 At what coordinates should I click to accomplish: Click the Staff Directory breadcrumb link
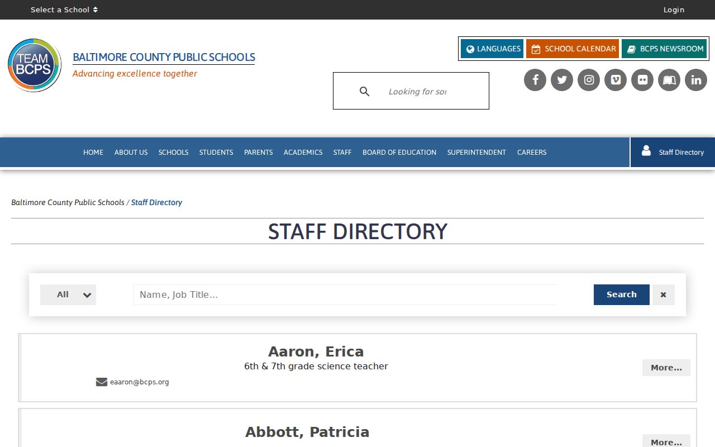(x=156, y=202)
